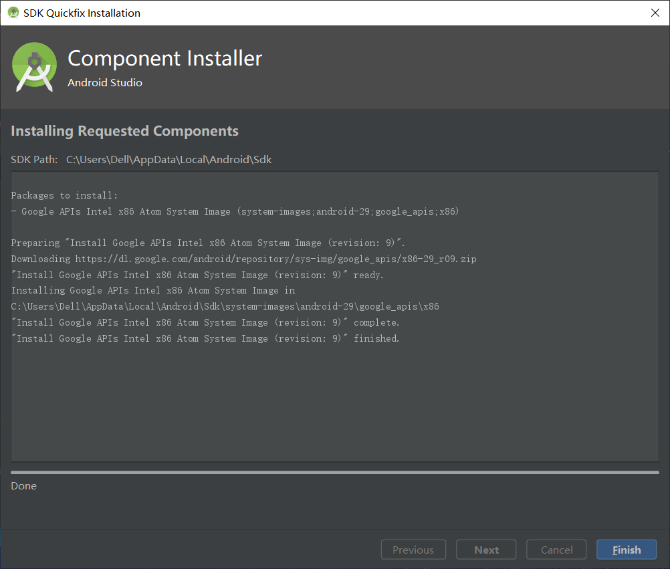
Task: Click the 'Installing Google APIs ... Image in' line
Action: click(153, 290)
